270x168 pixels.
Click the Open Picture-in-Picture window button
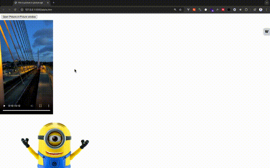19,17
